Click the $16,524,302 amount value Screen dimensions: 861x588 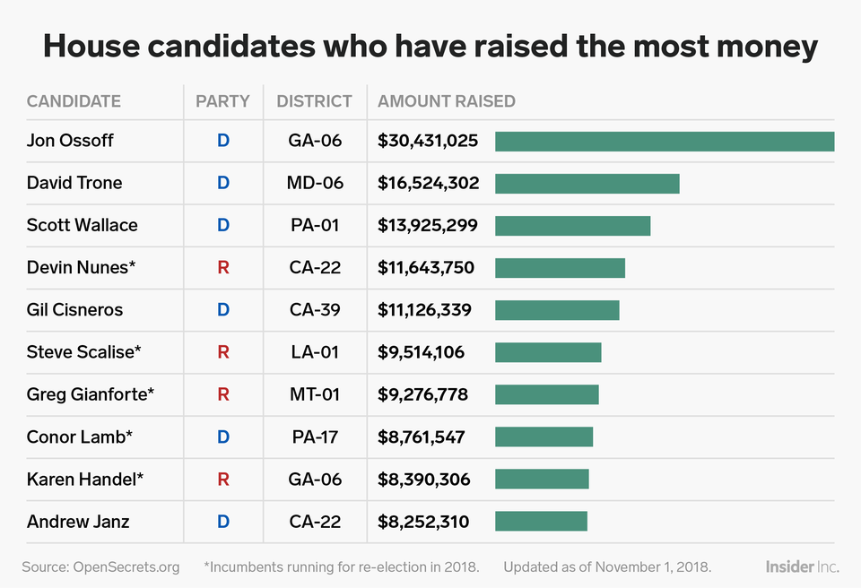[429, 184]
